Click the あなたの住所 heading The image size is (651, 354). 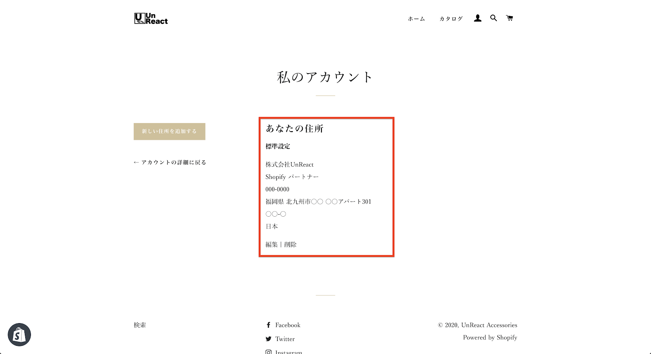pos(295,129)
